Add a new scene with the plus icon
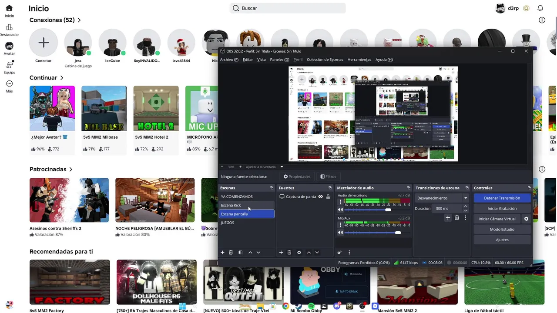Viewport: 557px width, 313px height. [x=222, y=253]
